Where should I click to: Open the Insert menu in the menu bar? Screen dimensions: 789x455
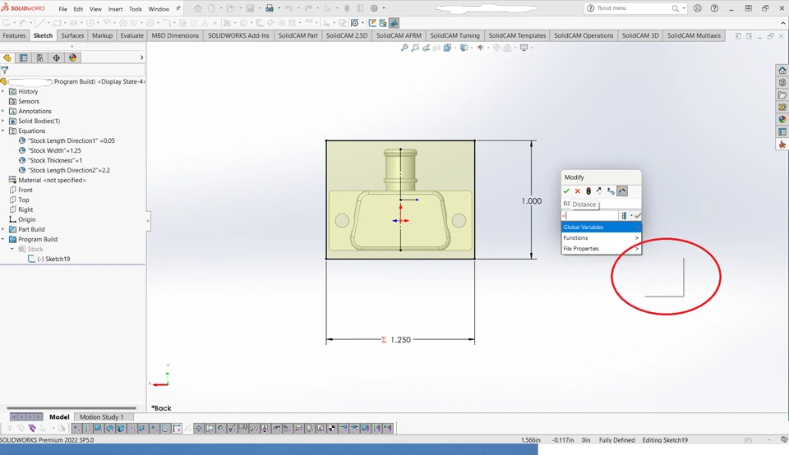pos(115,9)
